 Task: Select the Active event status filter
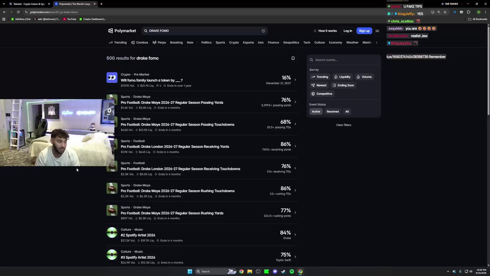[x=316, y=112]
